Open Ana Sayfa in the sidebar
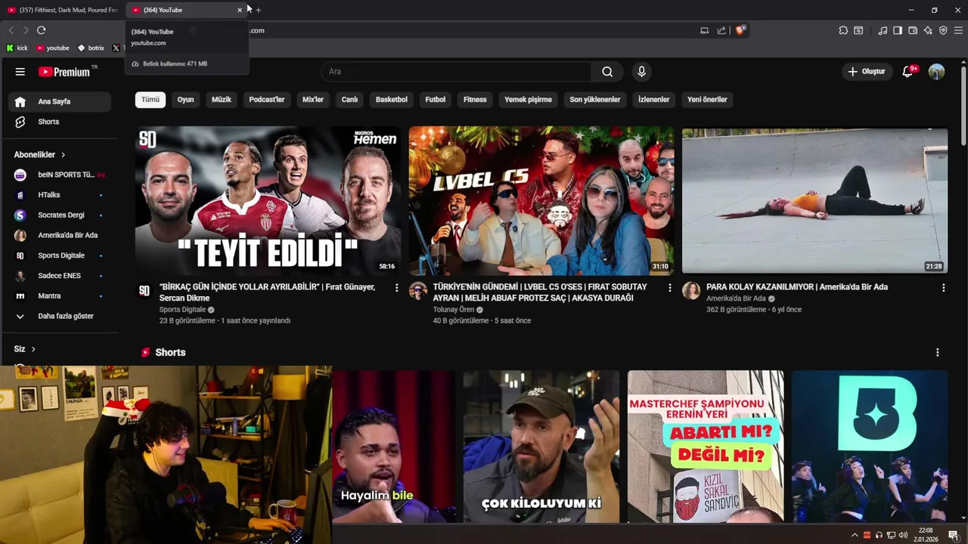The width and height of the screenshot is (968, 544). tap(59, 101)
